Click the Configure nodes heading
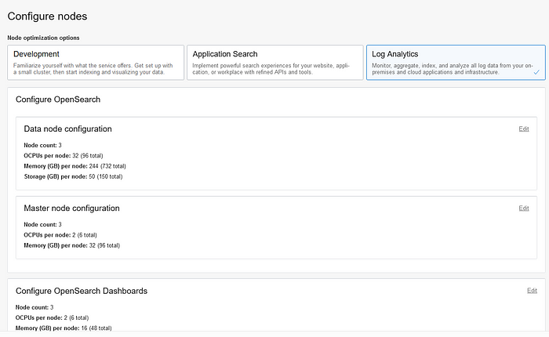549x337 pixels. tap(47, 16)
